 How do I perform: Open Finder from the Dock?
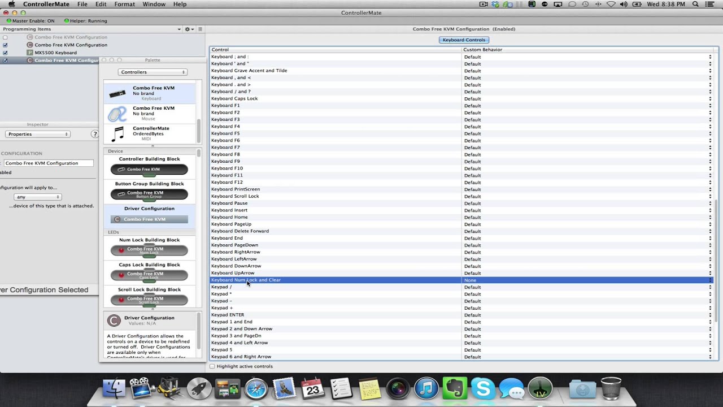click(x=114, y=388)
